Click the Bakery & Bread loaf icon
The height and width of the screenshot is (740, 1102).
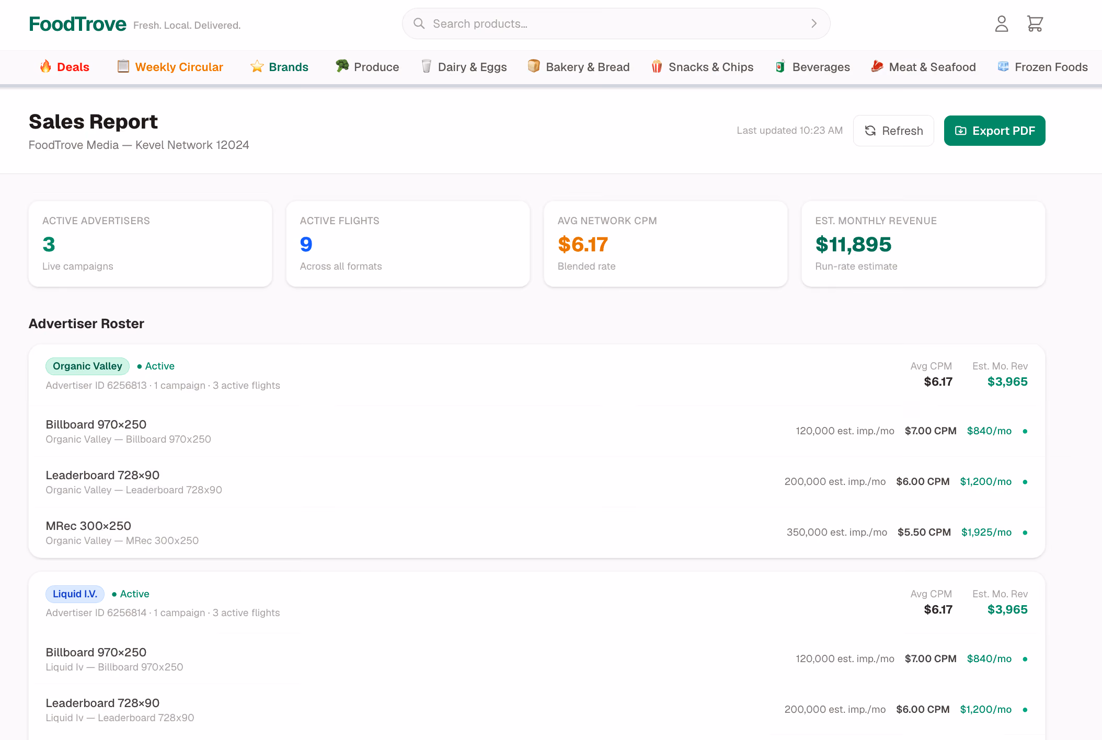coord(534,66)
